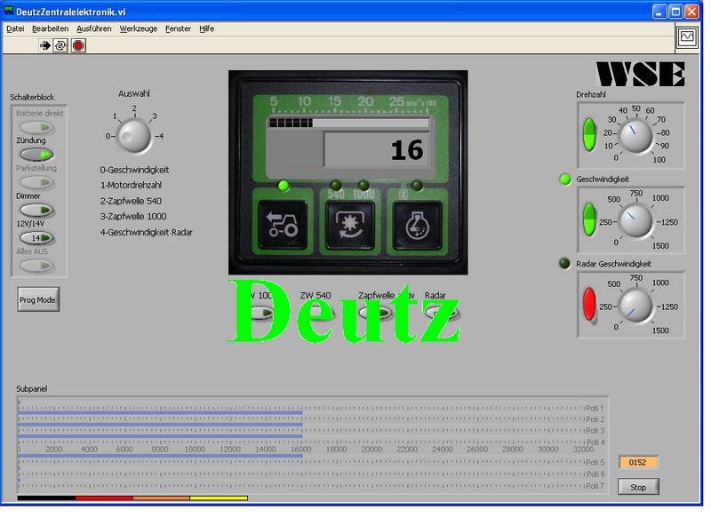
Task: Click the Drehzahl rotary knob
Action: click(x=635, y=136)
